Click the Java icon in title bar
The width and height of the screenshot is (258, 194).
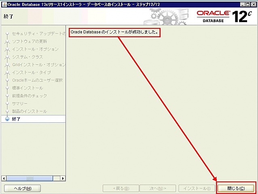coord(4,4)
